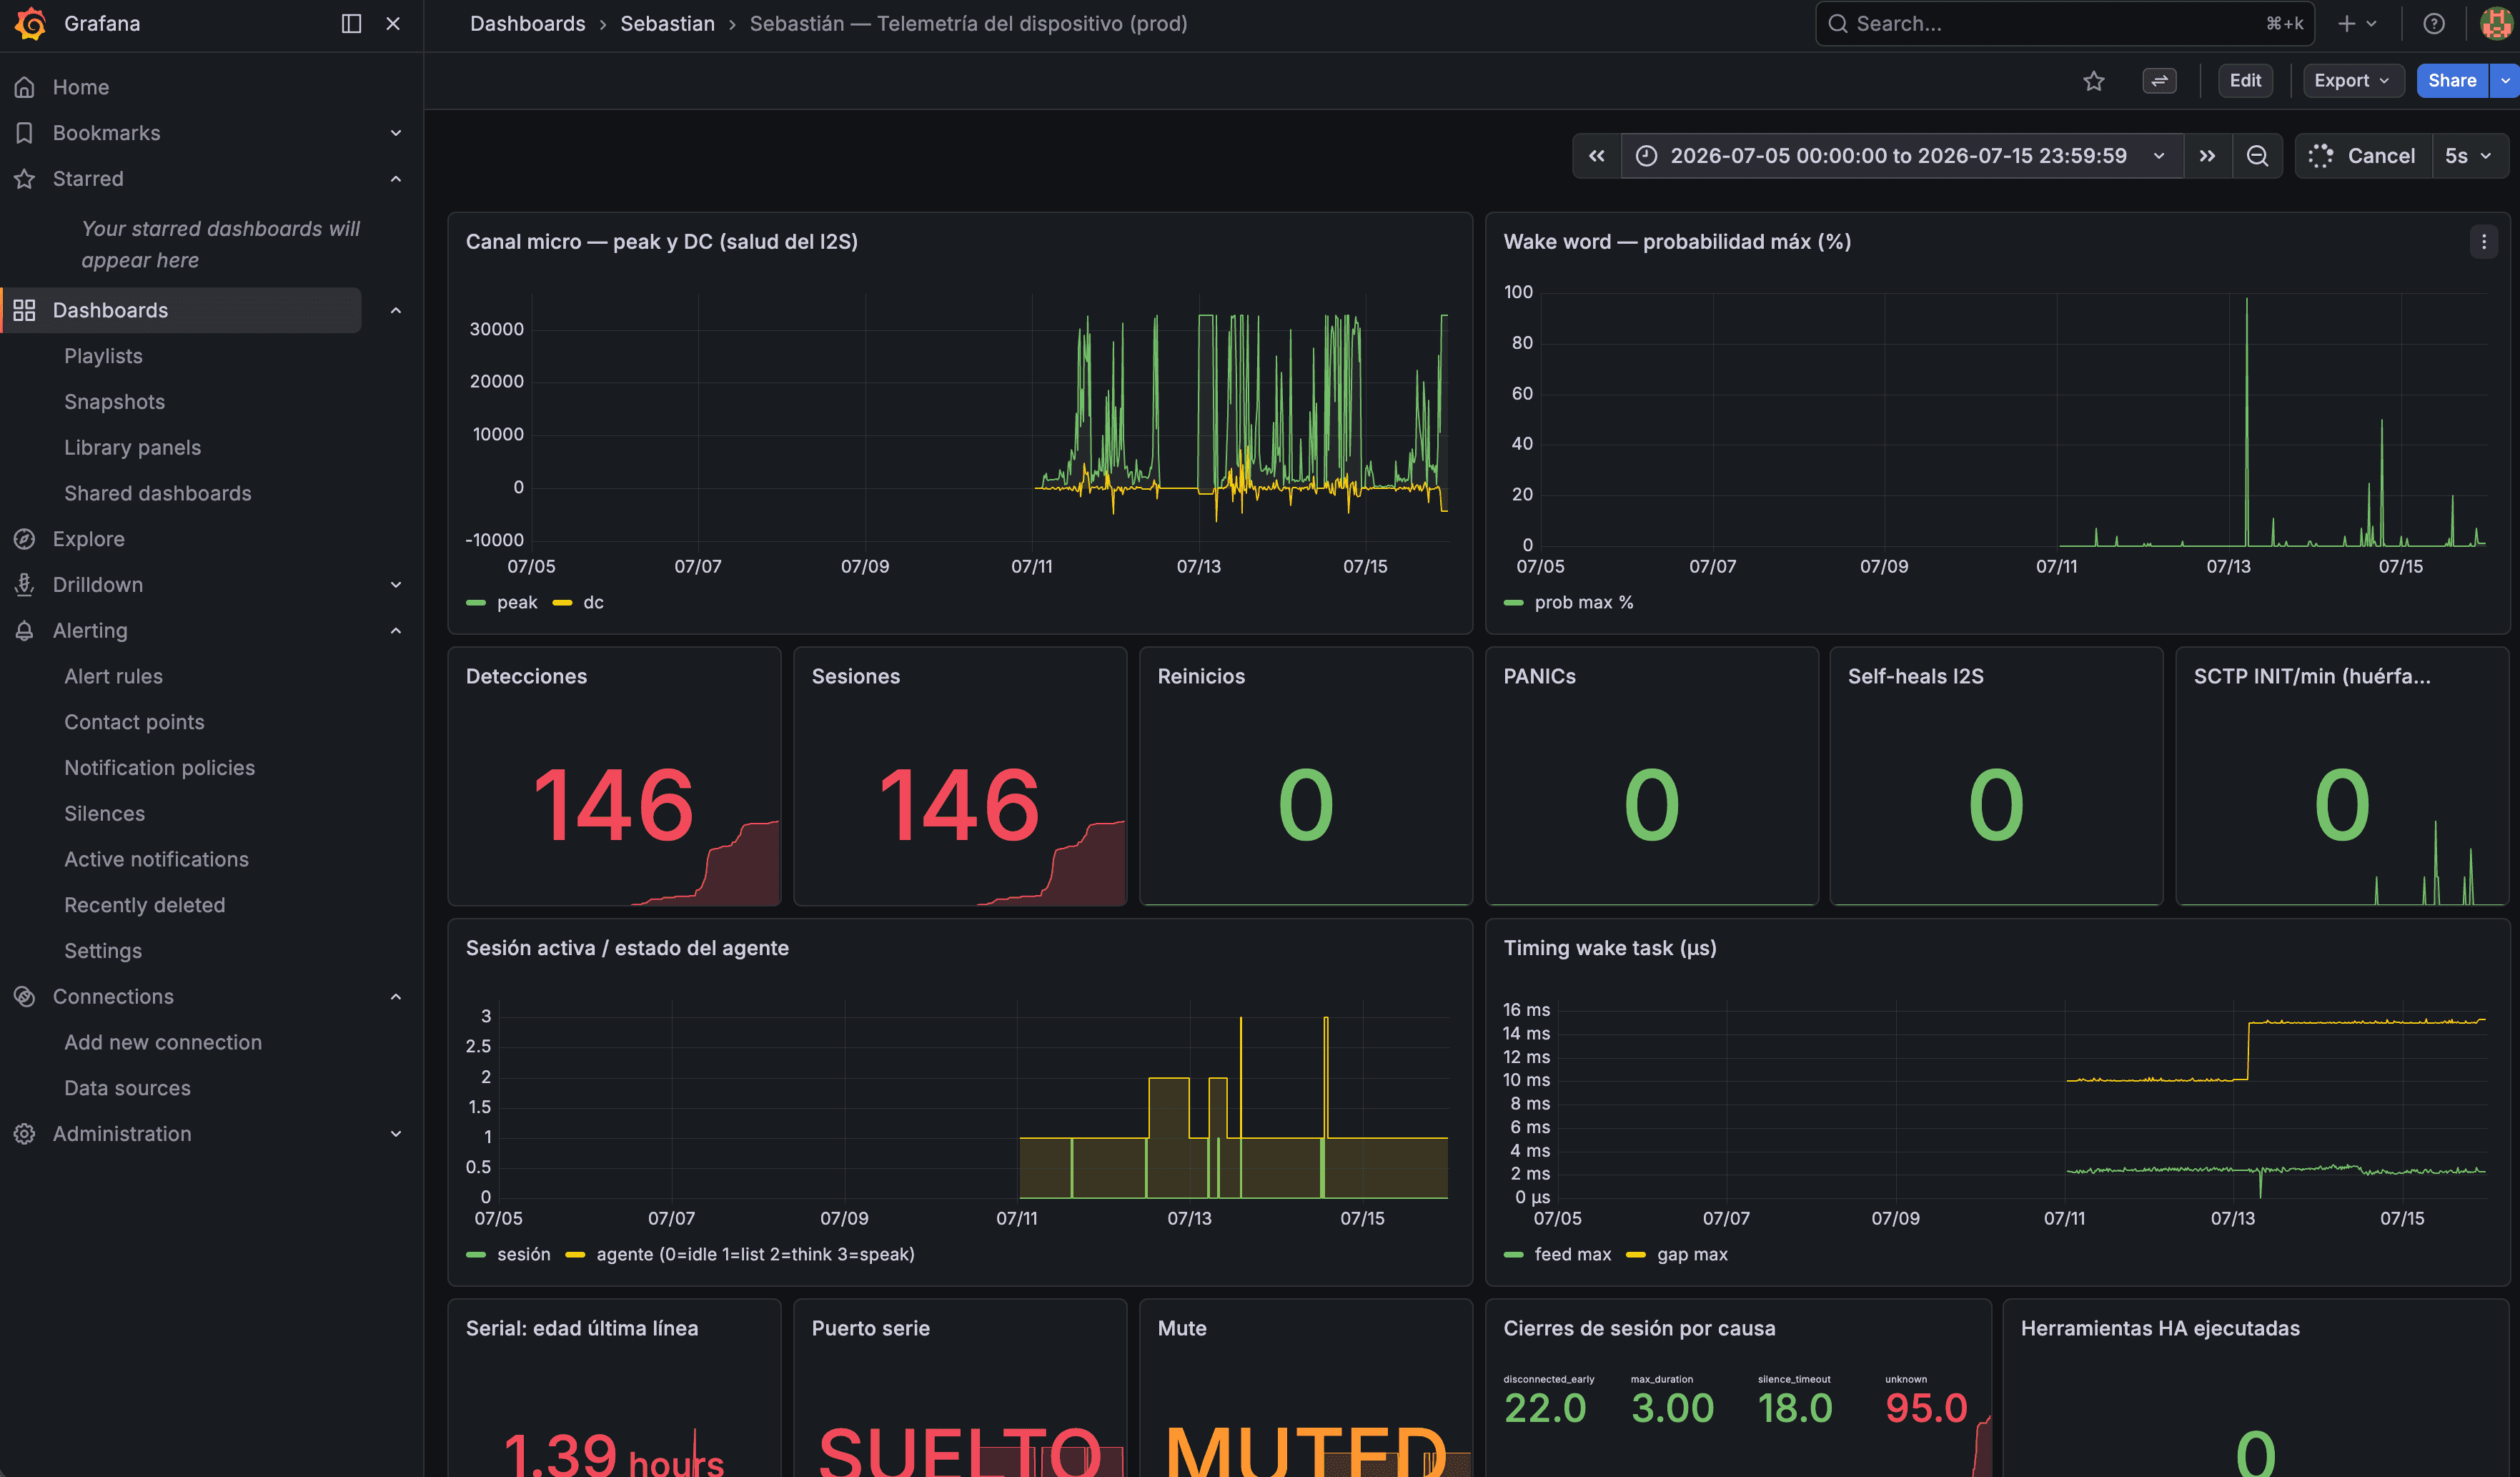Click the Drilldown icon in sidebar
The image size is (2520, 1477).
click(x=25, y=585)
